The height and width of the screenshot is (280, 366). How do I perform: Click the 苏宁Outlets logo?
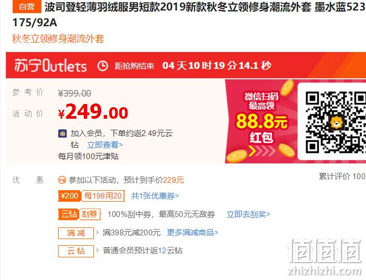tap(50, 65)
